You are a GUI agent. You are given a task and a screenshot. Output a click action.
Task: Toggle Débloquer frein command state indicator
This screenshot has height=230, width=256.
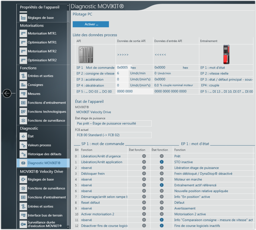coord(144,174)
